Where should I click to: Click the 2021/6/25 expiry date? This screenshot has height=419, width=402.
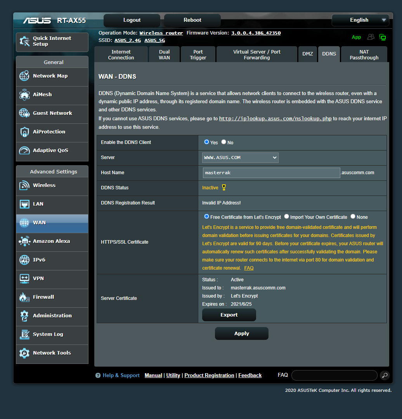(x=241, y=304)
